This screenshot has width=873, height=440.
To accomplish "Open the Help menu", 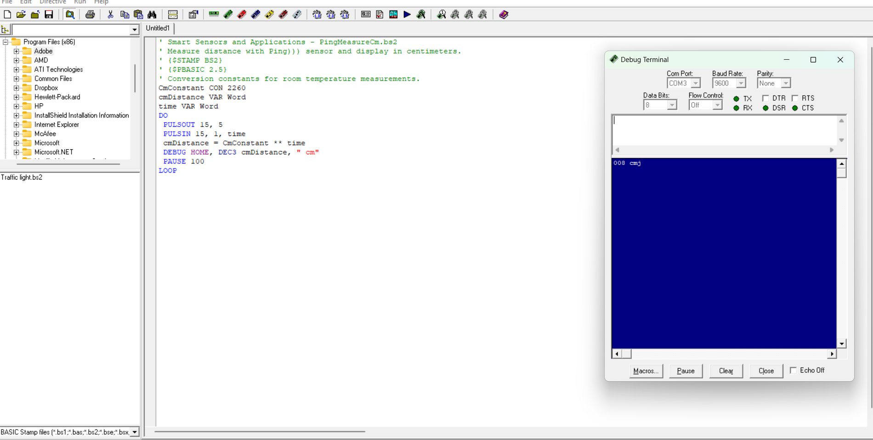I will coord(101,2).
